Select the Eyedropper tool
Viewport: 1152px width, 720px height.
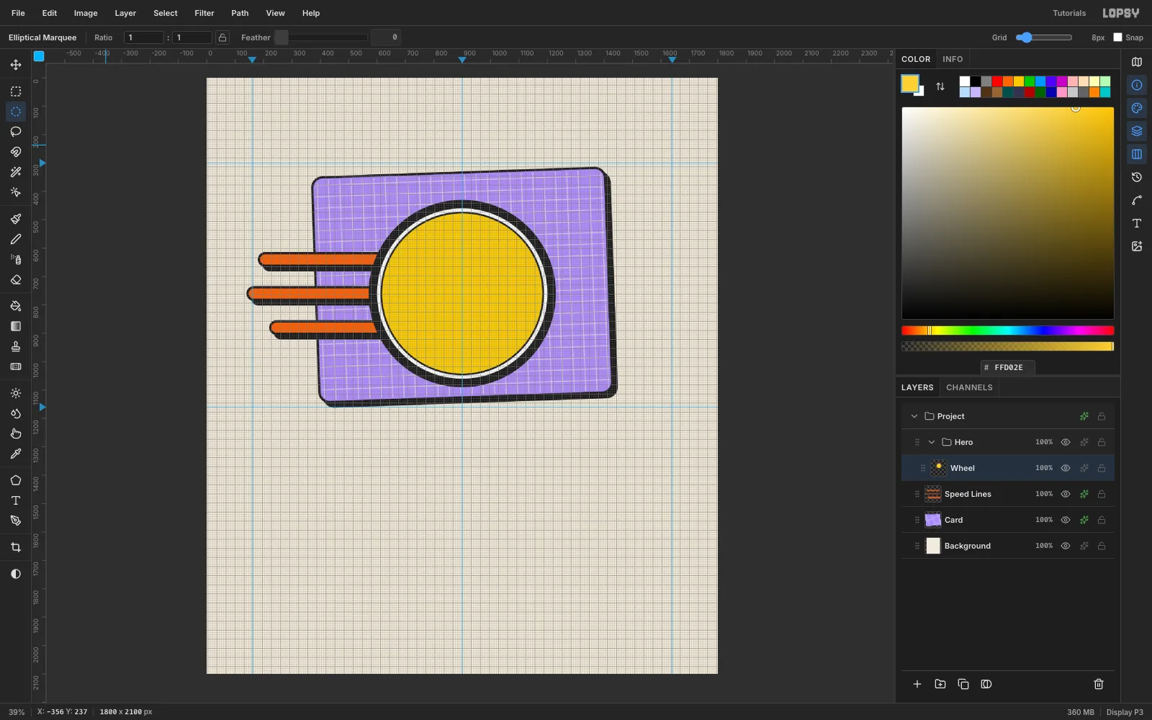[16, 454]
